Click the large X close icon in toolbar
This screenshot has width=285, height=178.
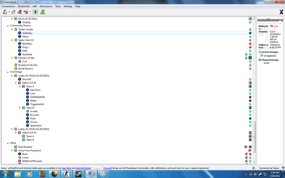point(281,12)
